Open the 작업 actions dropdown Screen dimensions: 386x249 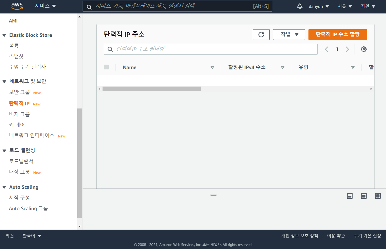289,35
